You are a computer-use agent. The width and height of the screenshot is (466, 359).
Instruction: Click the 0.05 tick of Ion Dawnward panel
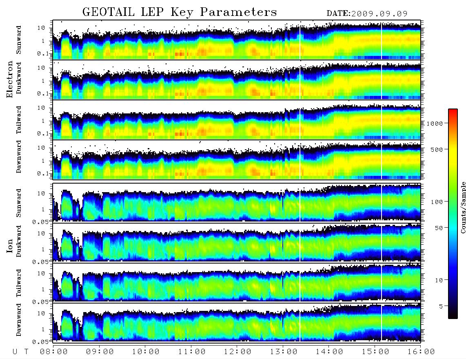(x=40, y=341)
